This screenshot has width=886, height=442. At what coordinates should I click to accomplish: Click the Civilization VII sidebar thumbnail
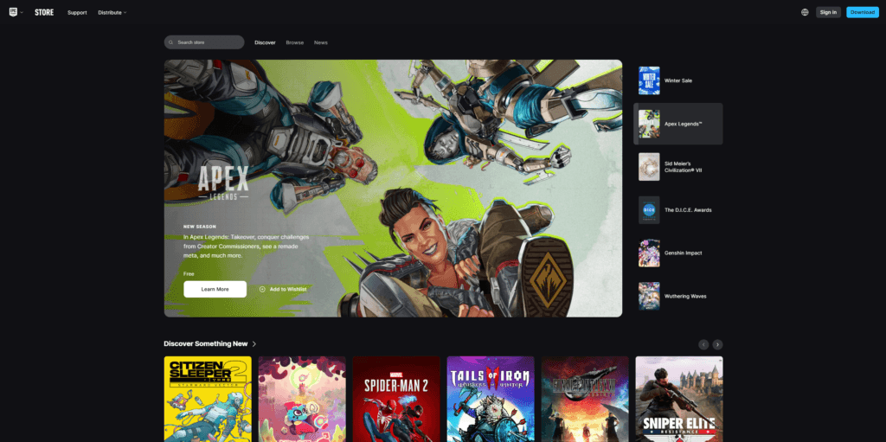(649, 167)
